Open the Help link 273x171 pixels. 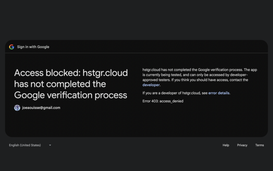[x=226, y=145]
